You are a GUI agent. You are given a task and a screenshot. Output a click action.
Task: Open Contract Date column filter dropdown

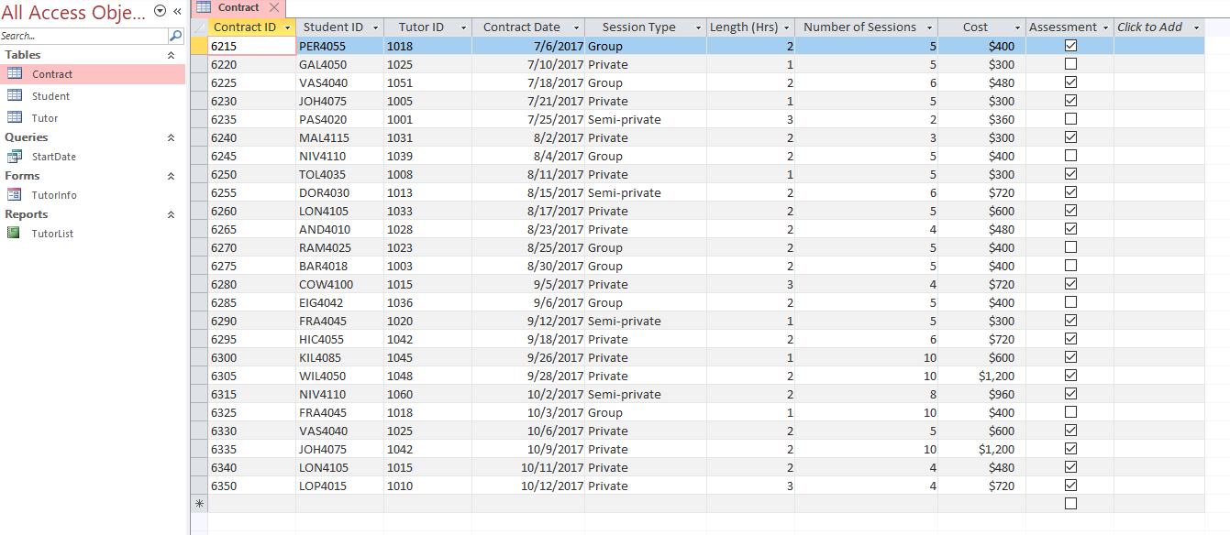tap(576, 28)
